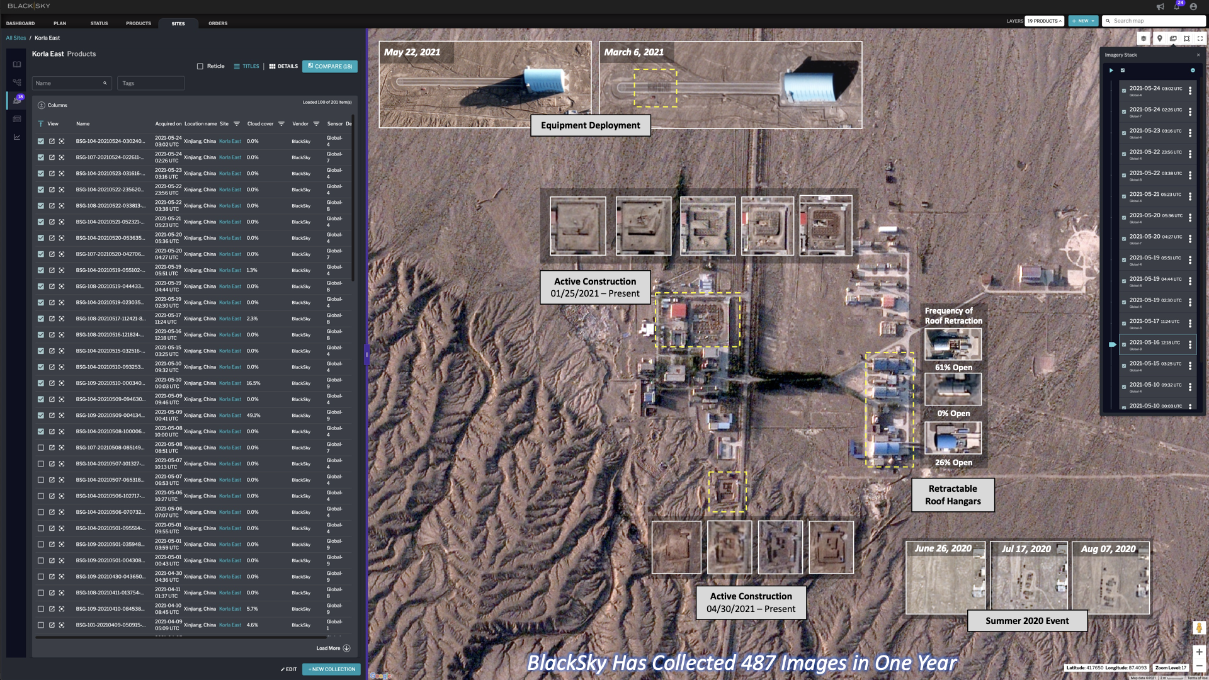1209x680 pixels.
Task: Switch to the ORDERS tab
Action: click(218, 23)
